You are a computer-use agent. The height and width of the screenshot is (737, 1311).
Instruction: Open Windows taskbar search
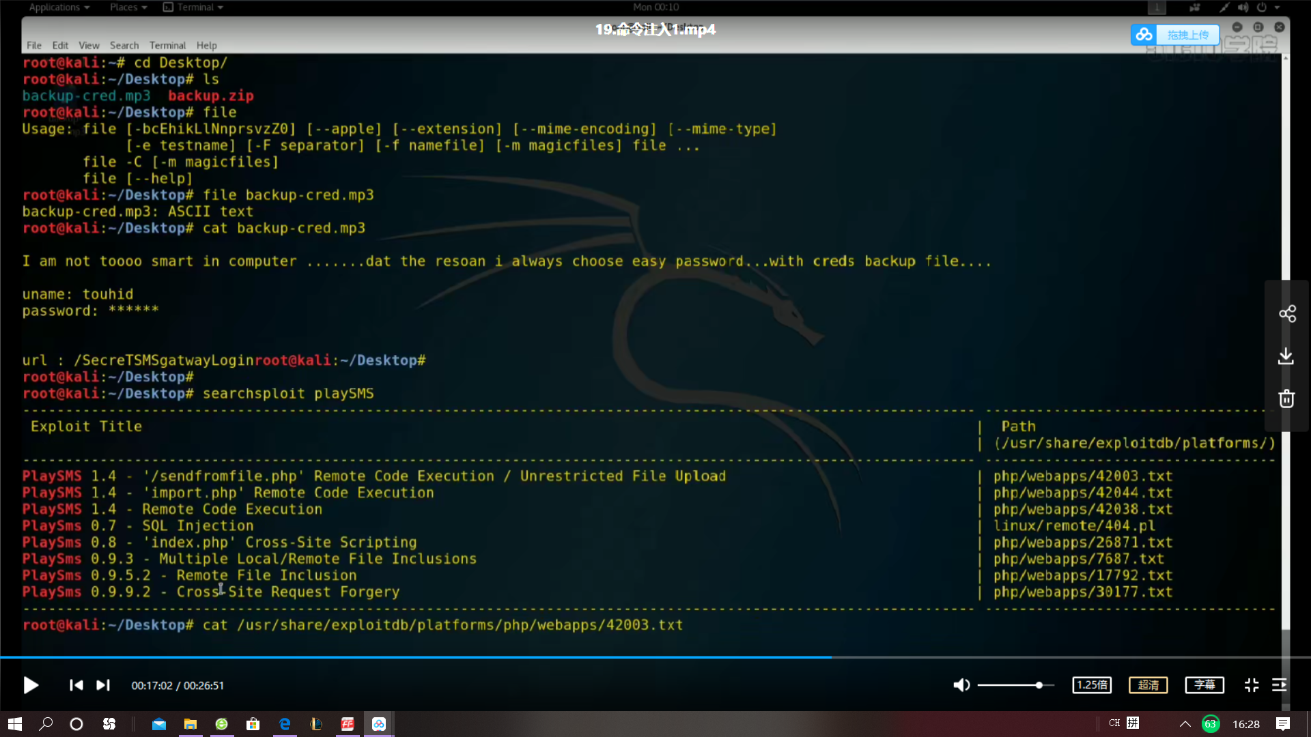[x=46, y=724]
